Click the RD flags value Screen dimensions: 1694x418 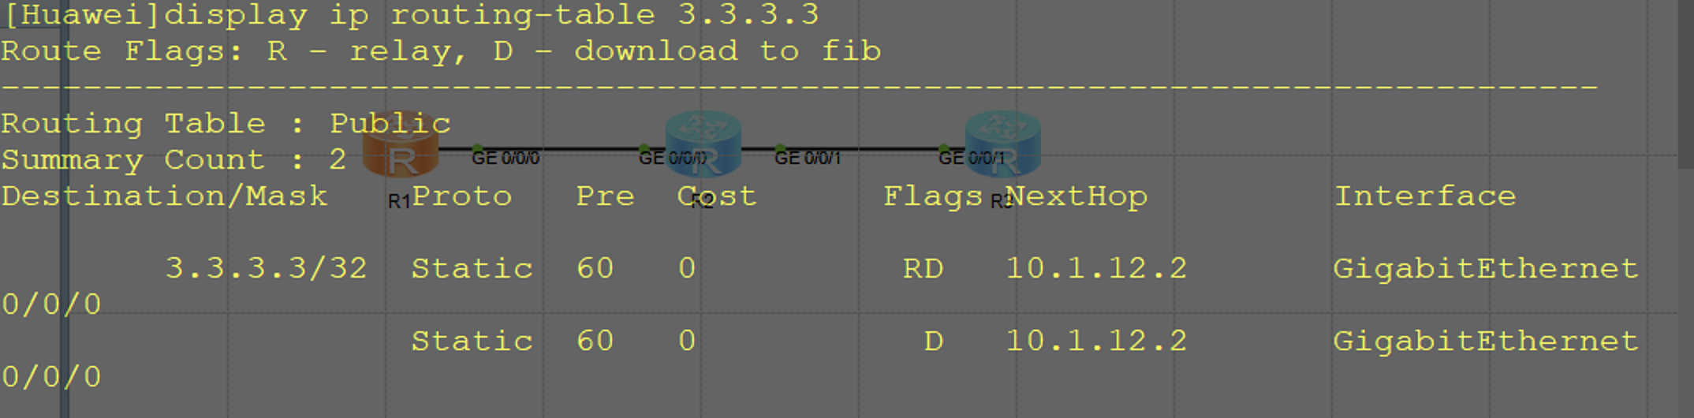click(923, 268)
